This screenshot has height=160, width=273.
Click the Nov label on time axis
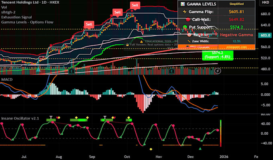[159, 156]
